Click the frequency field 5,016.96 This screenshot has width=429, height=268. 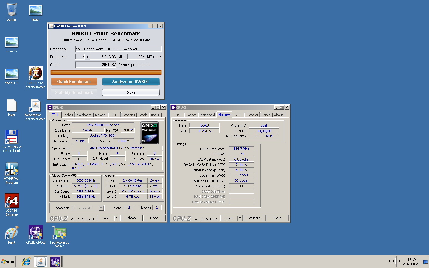click(x=103, y=57)
